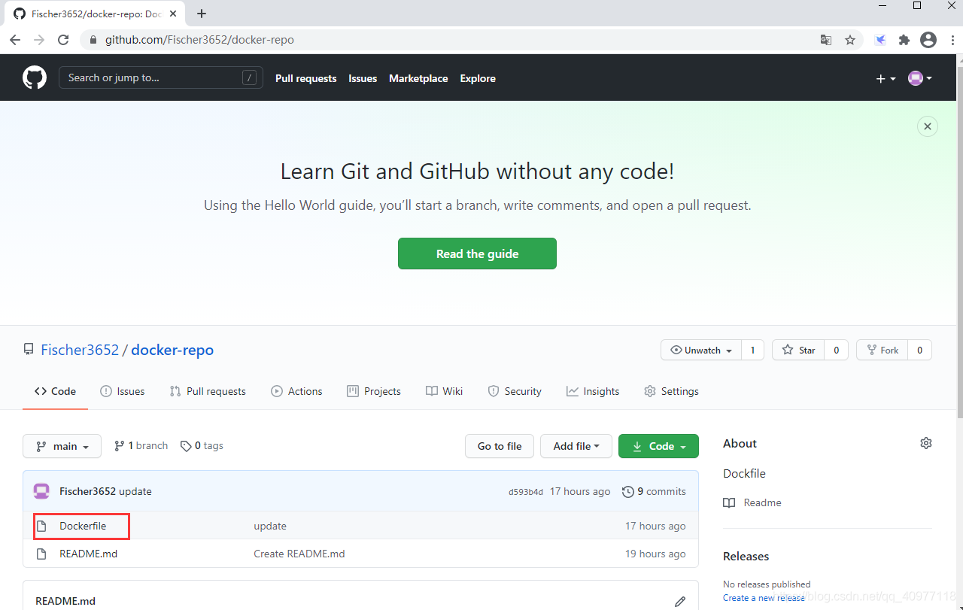
Task: Open the create new plus dropdown
Action: point(886,78)
